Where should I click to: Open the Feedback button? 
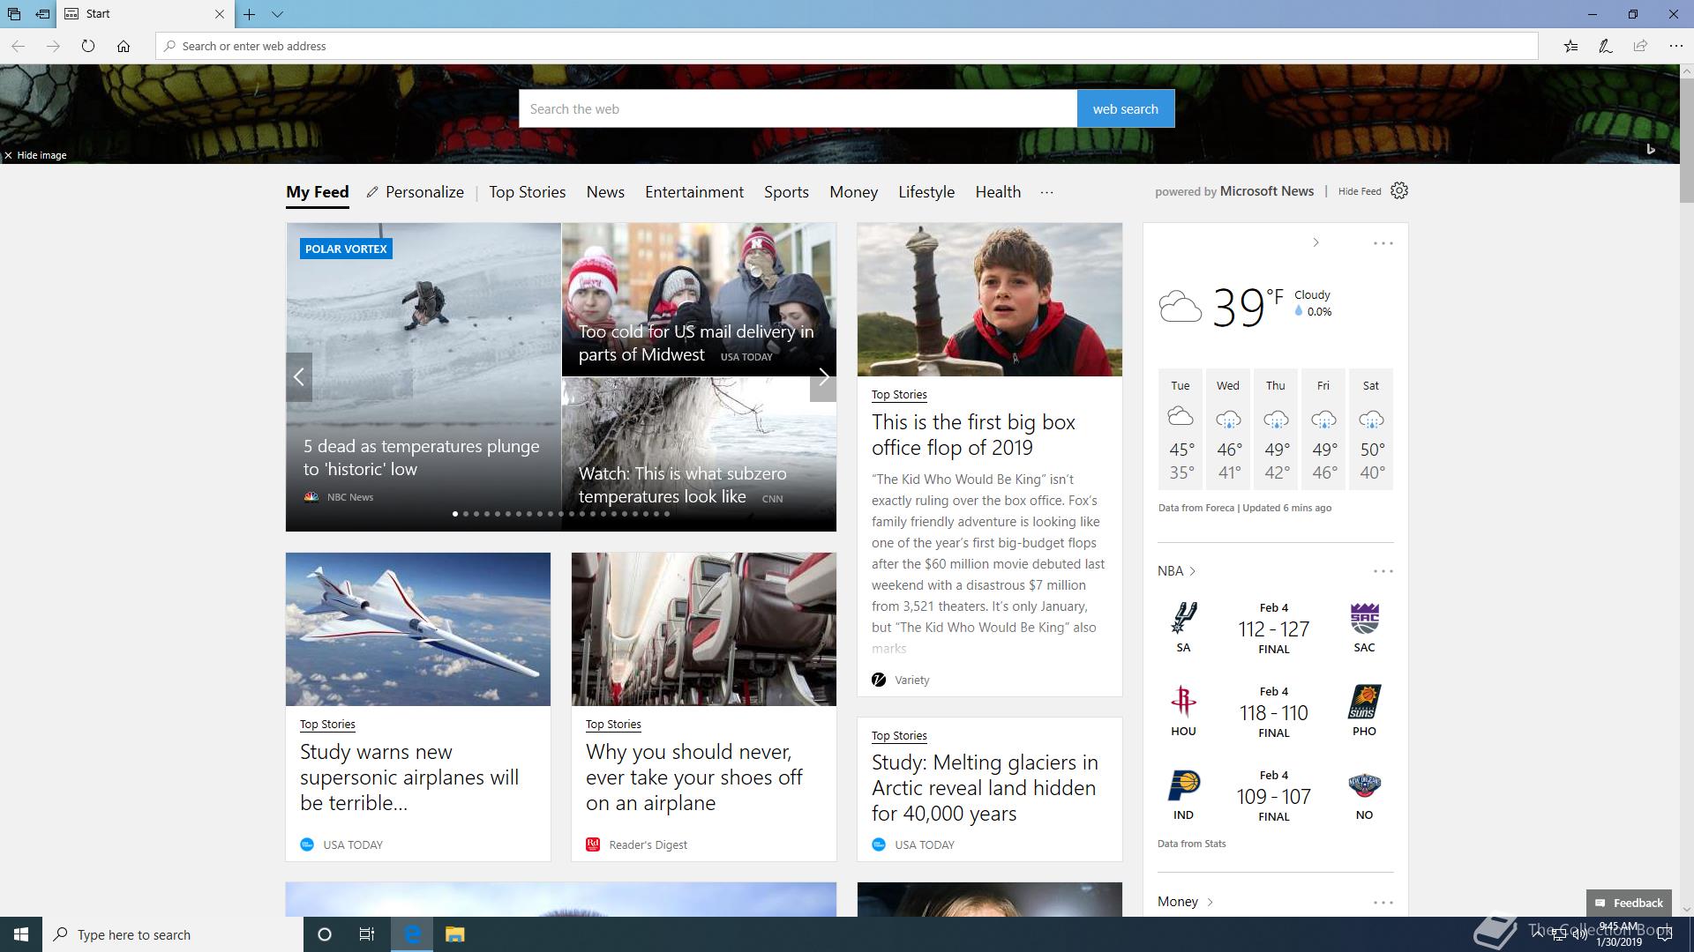coord(1629,903)
